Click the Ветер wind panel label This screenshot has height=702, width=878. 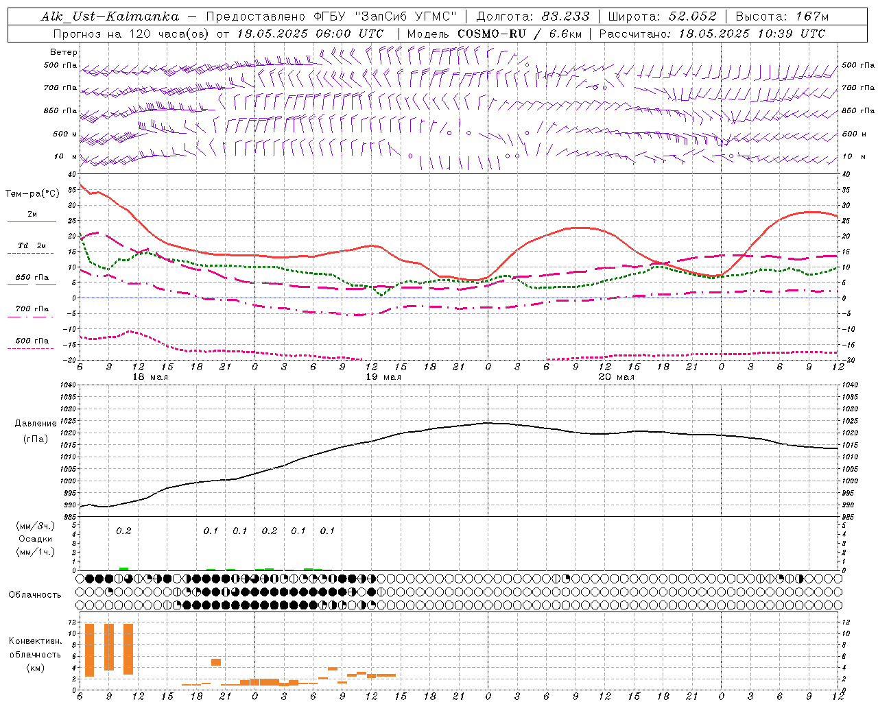pyautogui.click(x=64, y=52)
